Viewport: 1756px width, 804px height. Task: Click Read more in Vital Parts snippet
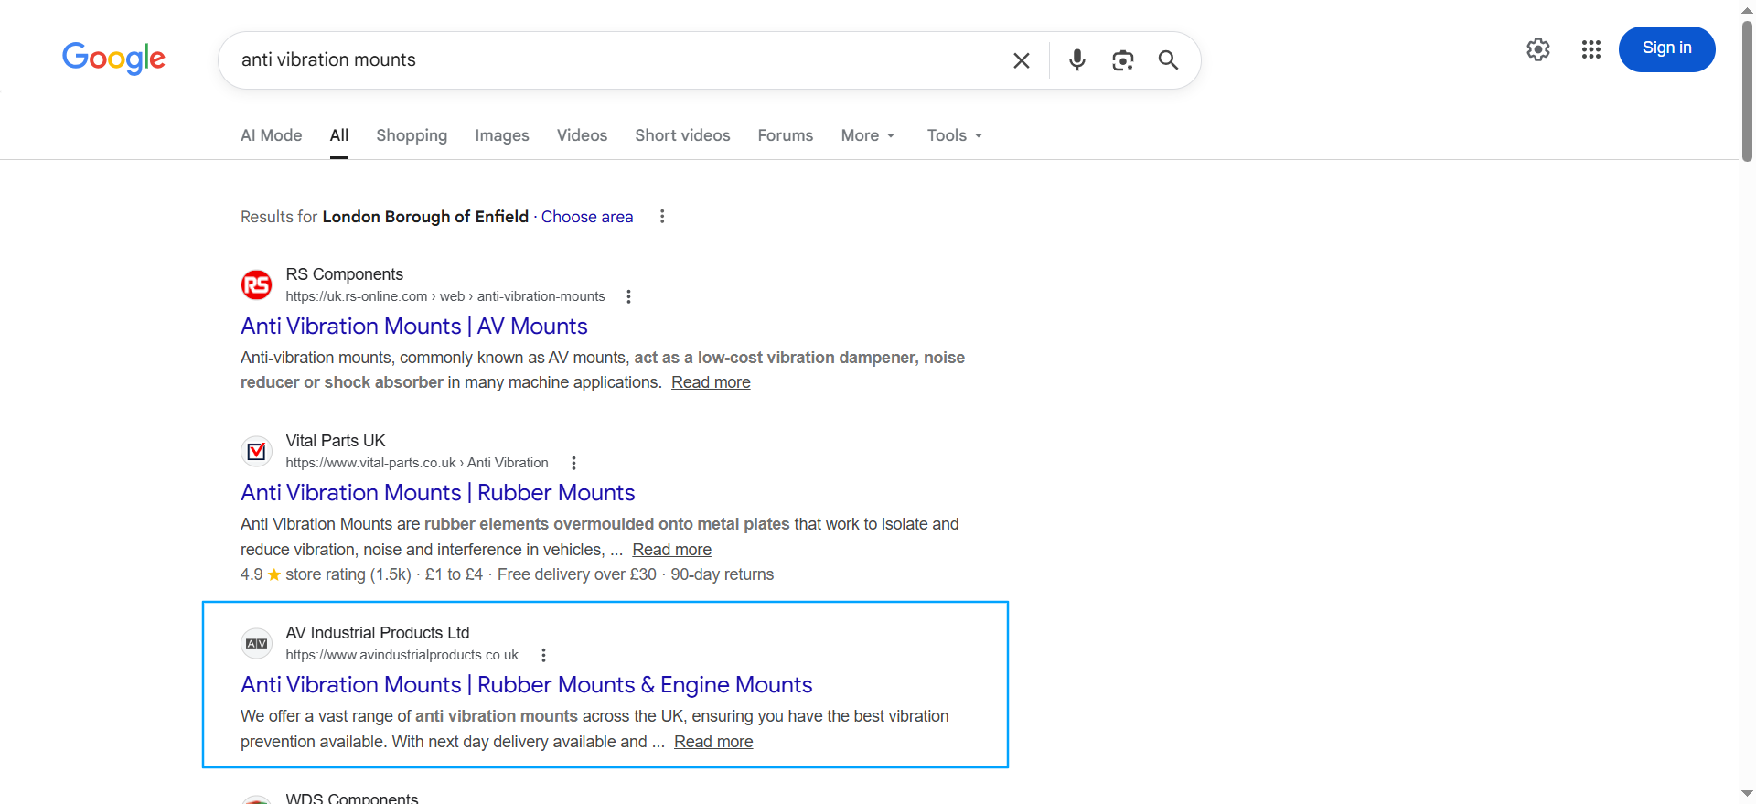coord(672,550)
